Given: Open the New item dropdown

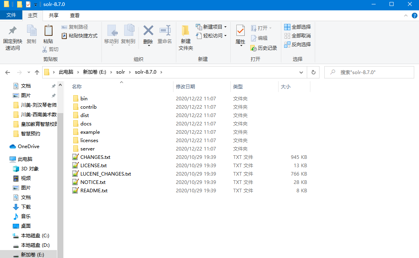Looking at the screenshot, I should 211,27.
